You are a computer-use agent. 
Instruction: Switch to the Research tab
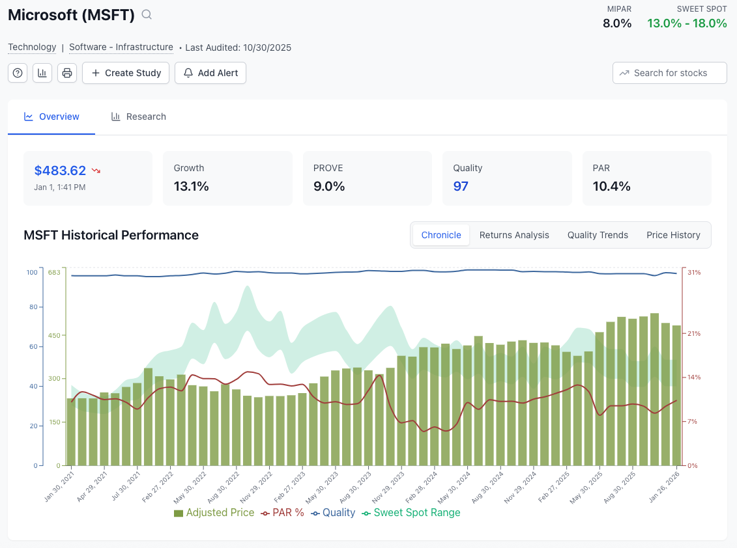point(138,116)
